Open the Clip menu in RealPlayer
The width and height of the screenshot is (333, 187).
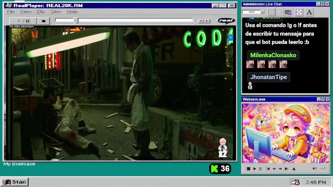[41, 12]
